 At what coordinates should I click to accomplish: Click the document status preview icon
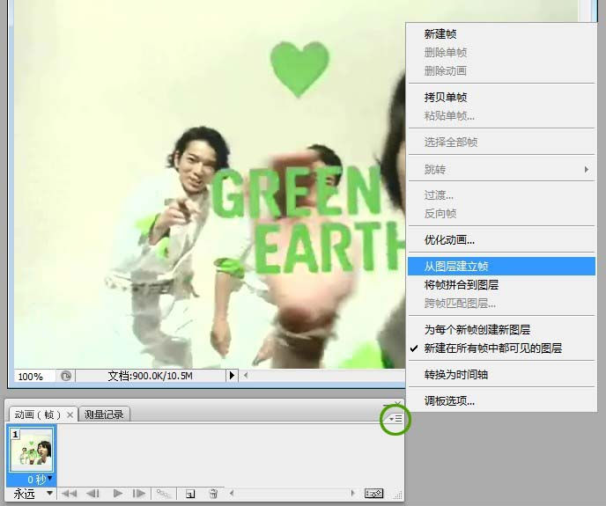(66, 376)
